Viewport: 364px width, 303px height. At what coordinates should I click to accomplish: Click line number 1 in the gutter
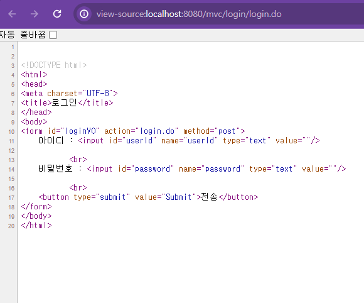[x=13, y=47]
